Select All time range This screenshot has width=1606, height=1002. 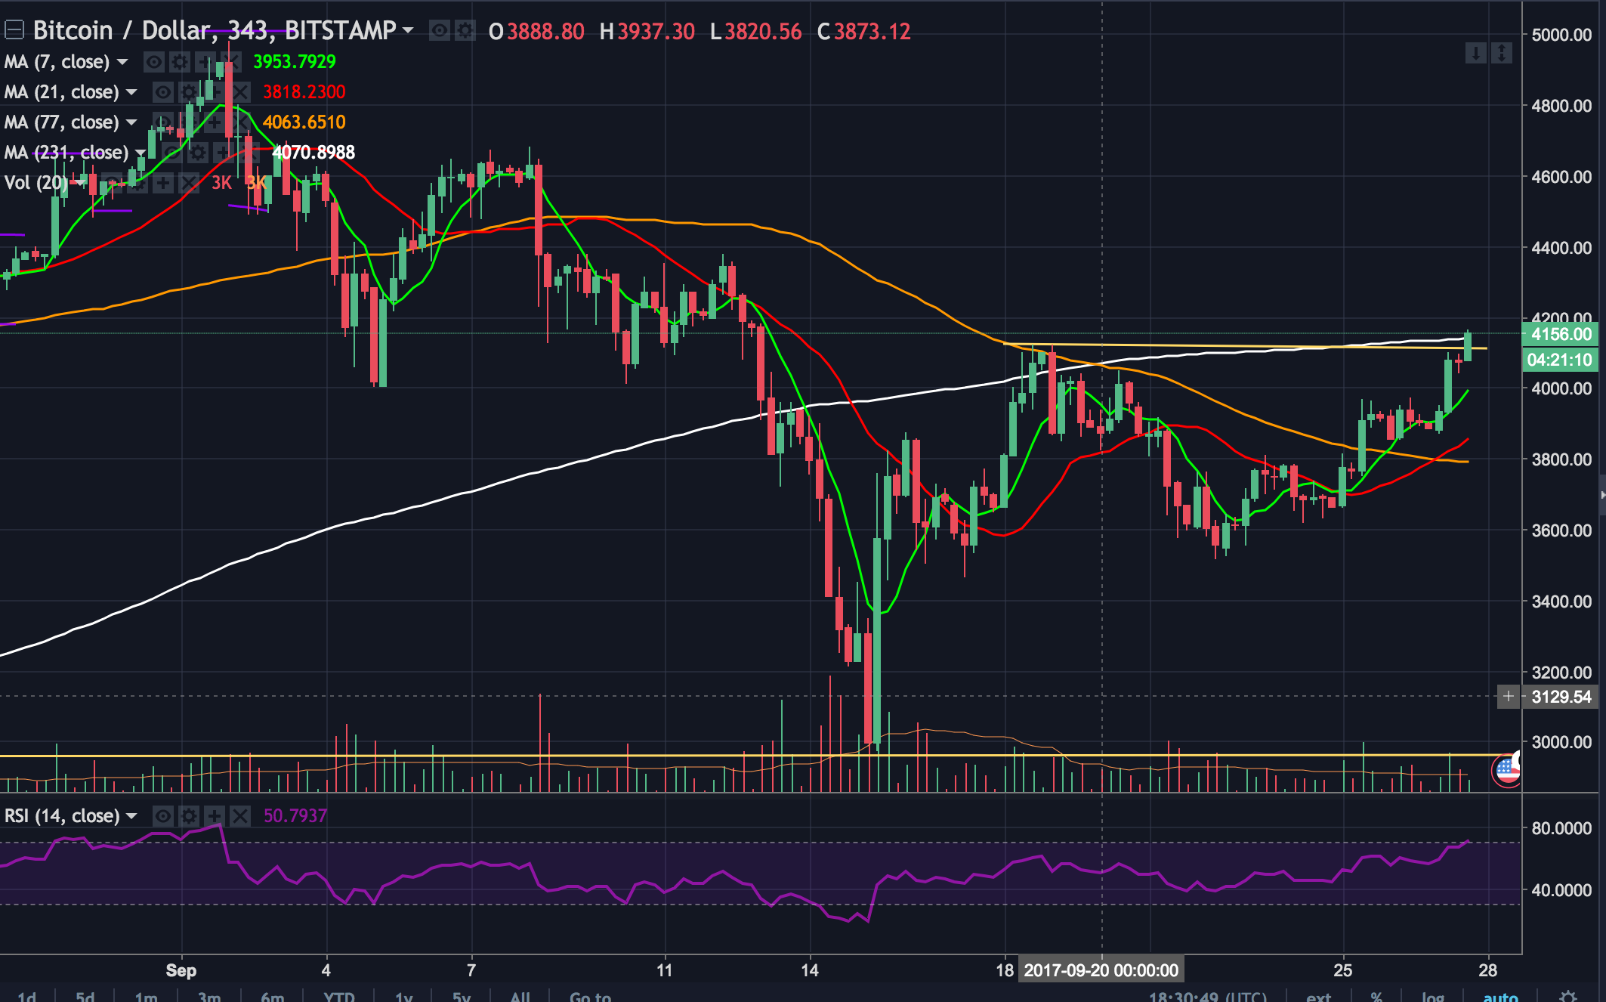pyautogui.click(x=520, y=997)
